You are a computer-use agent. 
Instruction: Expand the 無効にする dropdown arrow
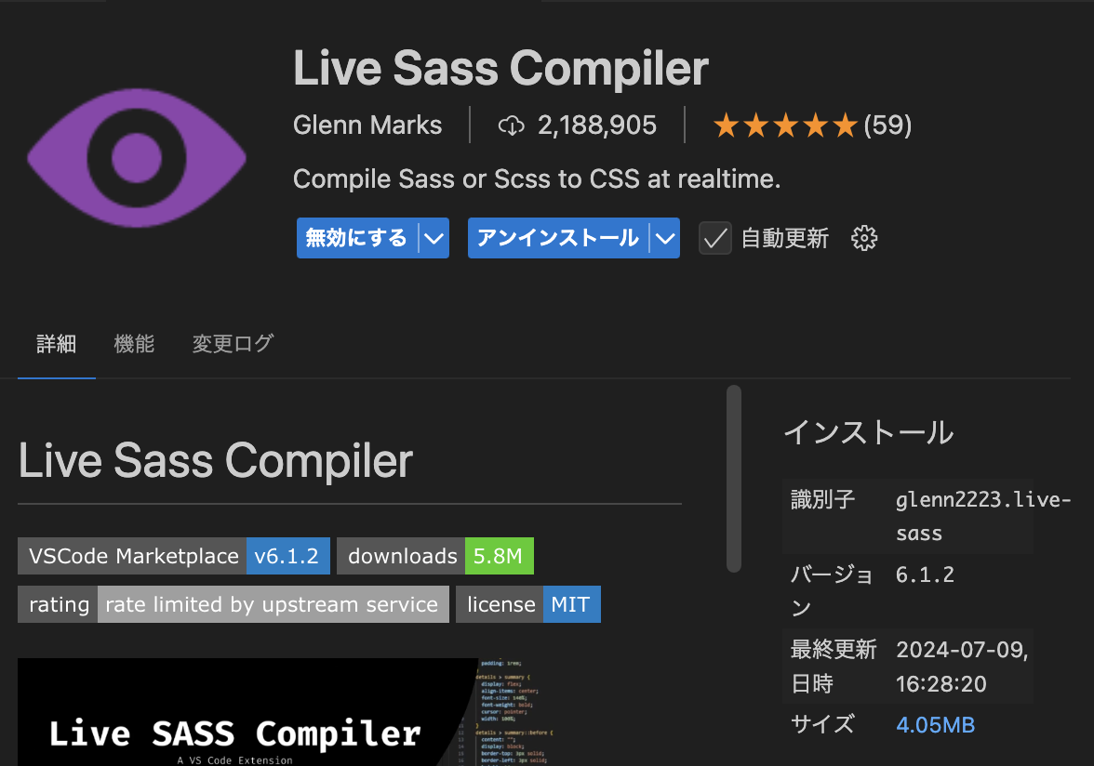point(434,238)
